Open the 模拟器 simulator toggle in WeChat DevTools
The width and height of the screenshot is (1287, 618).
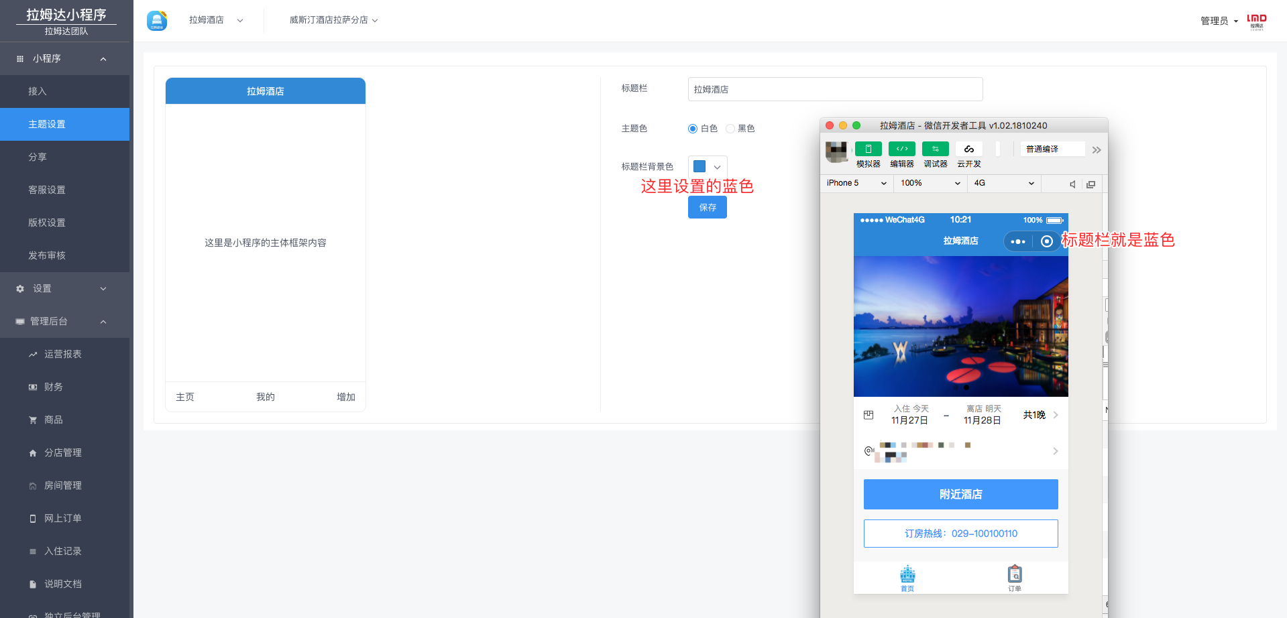868,149
